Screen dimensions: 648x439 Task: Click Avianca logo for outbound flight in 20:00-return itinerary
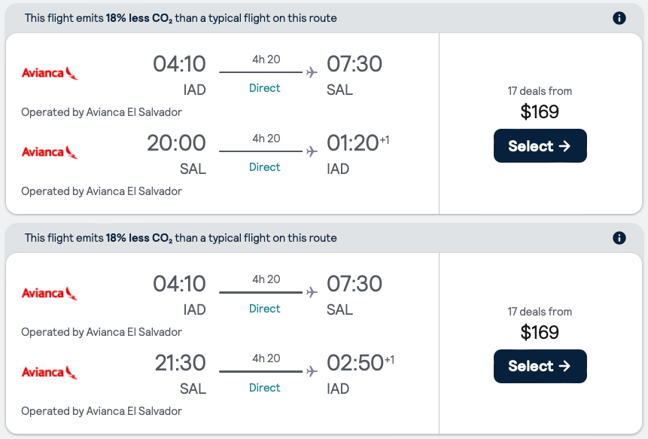[50, 73]
